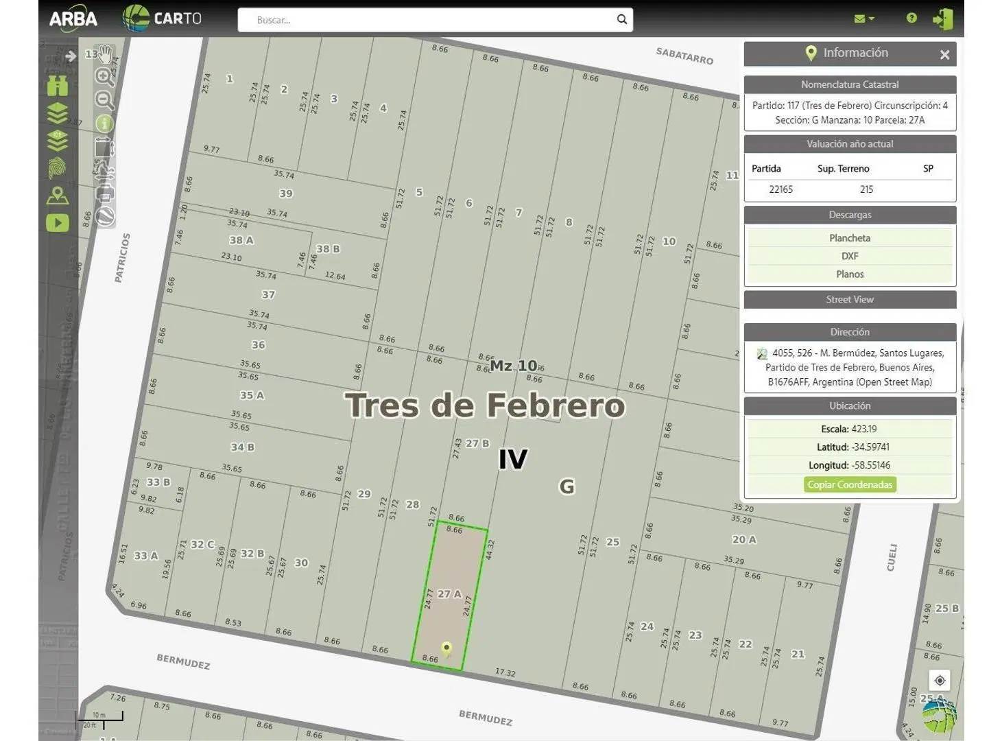Click the video play tutorial icon
The height and width of the screenshot is (741, 1002).
point(58,223)
